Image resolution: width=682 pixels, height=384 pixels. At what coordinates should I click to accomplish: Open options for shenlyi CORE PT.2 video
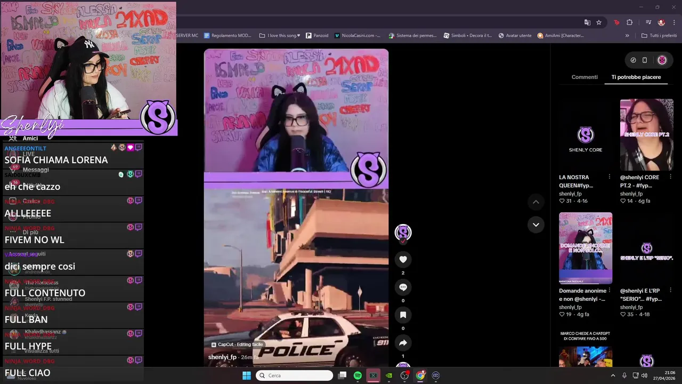(670, 177)
